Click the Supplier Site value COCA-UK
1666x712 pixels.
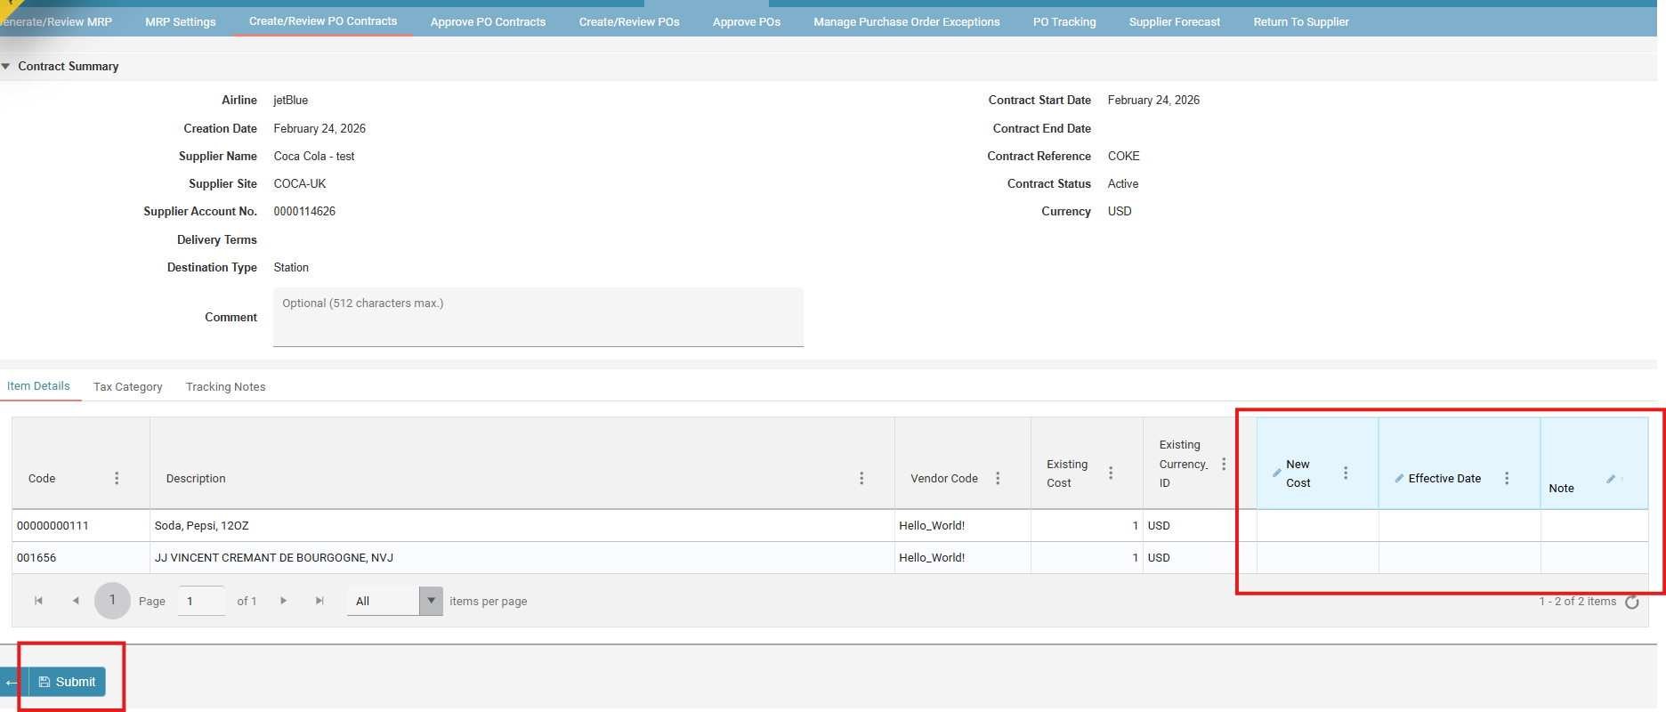coord(300,183)
